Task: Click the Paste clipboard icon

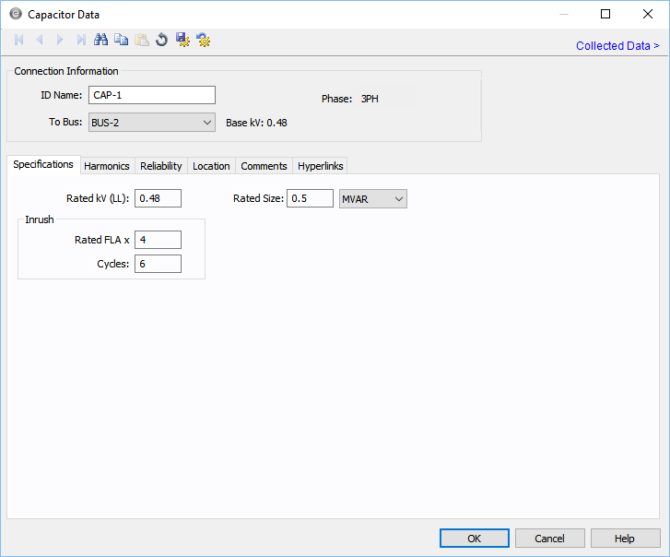Action: [x=142, y=40]
